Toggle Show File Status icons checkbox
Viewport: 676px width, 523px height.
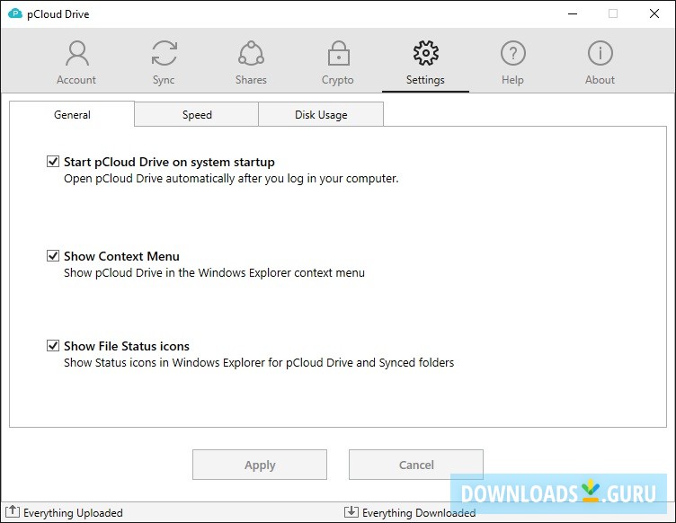point(53,345)
